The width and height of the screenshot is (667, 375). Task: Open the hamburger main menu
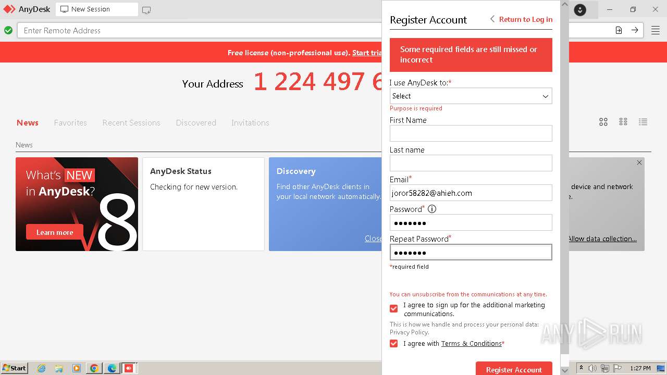pyautogui.click(x=656, y=30)
